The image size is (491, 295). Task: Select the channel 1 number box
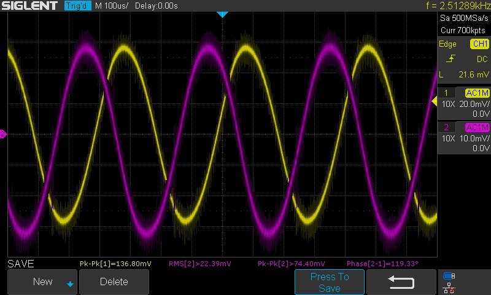click(446, 93)
